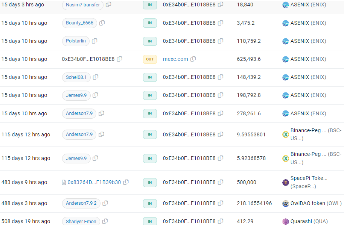Copy recipient address in the 18,840 row
The width and height of the screenshot is (344, 225).
coord(221,5)
